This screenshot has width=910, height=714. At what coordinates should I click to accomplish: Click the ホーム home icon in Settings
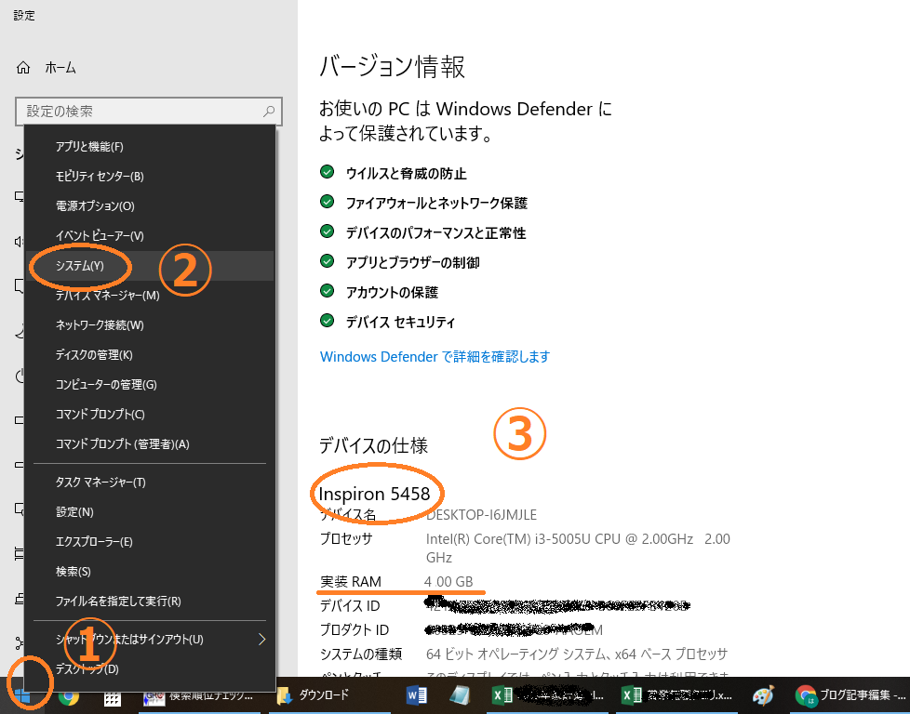23,68
